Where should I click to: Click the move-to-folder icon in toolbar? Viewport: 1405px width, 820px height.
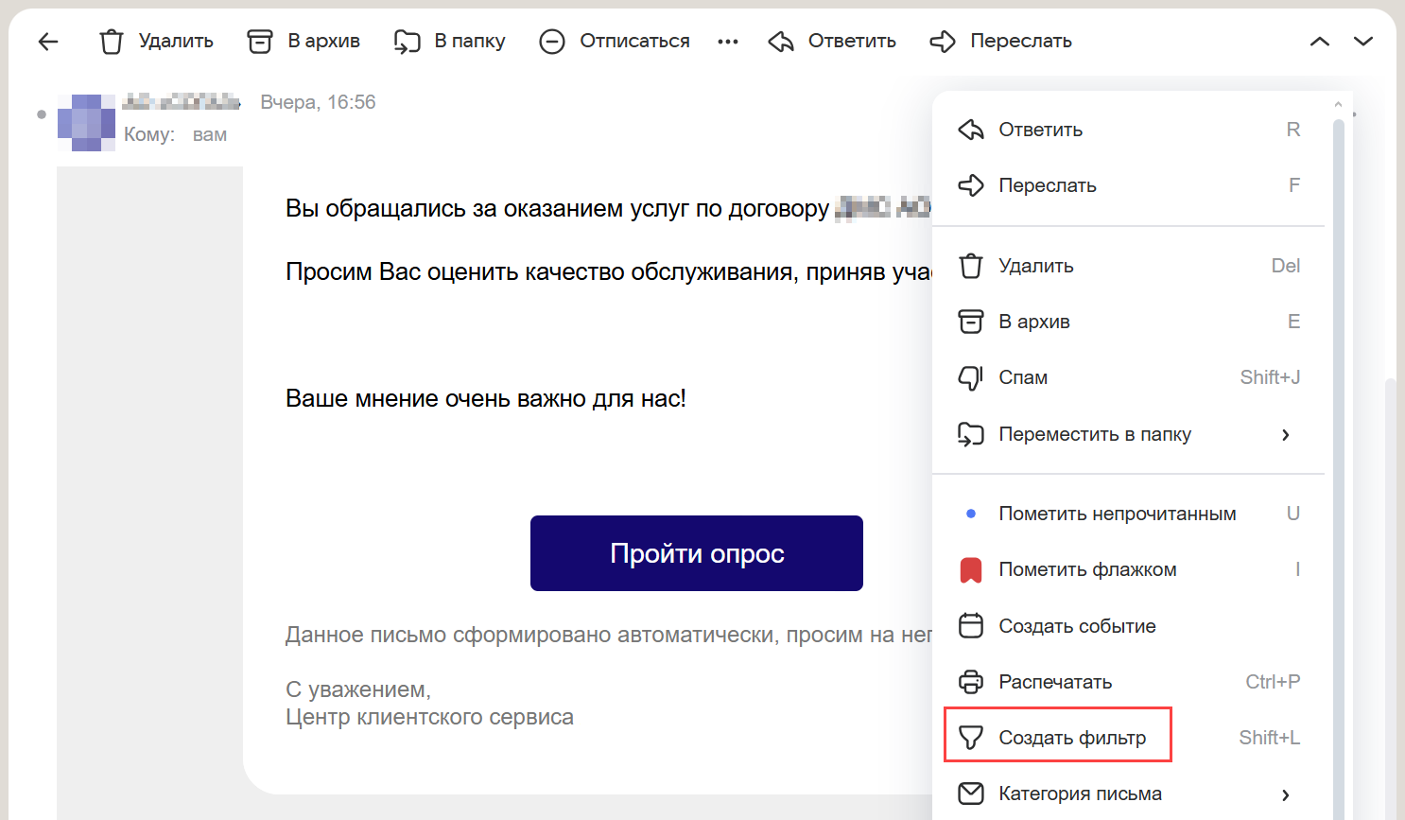407,42
